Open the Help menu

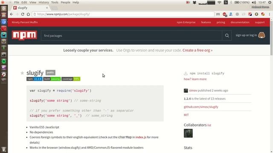pyautogui.click(x=76, y=3)
